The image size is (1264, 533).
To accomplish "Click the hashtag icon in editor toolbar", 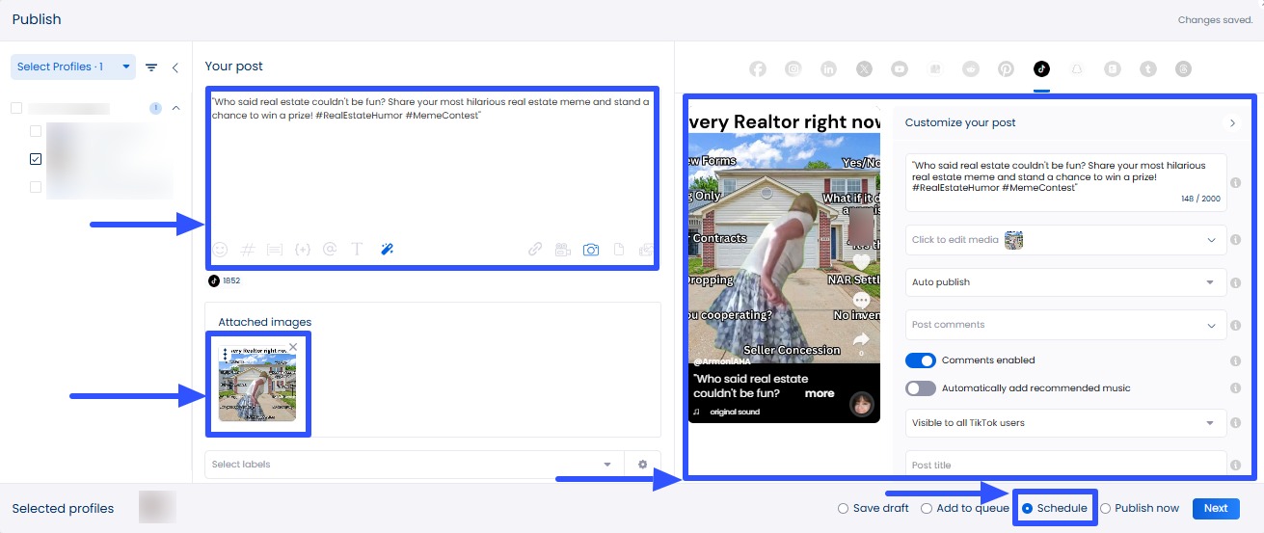I will [x=247, y=250].
